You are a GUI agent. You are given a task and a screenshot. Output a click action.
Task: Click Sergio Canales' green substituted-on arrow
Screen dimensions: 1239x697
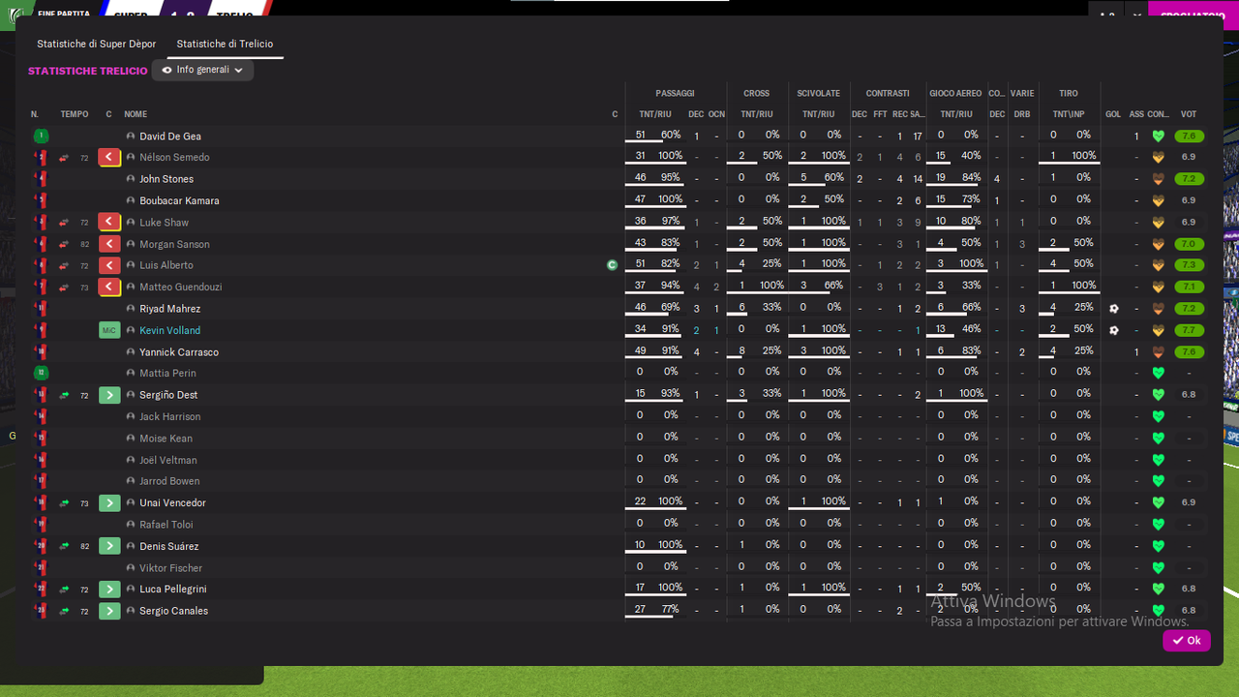point(109,611)
